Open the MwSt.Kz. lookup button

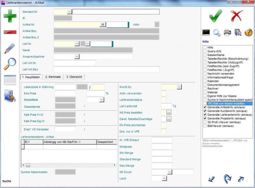[x=179, y=87]
